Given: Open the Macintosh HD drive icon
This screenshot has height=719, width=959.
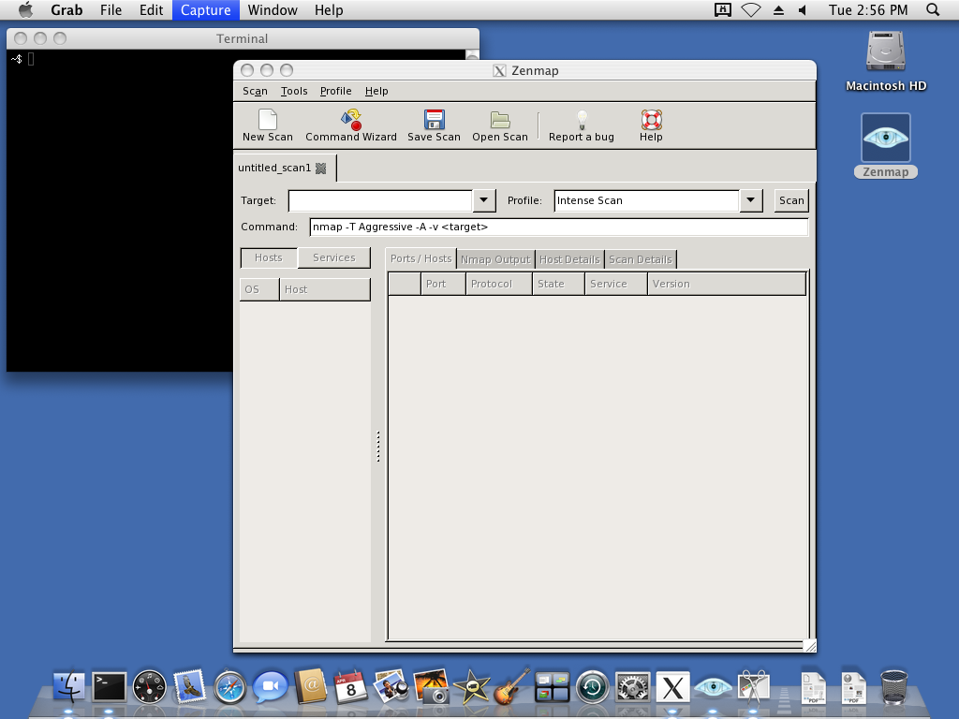Looking at the screenshot, I should click(886, 51).
